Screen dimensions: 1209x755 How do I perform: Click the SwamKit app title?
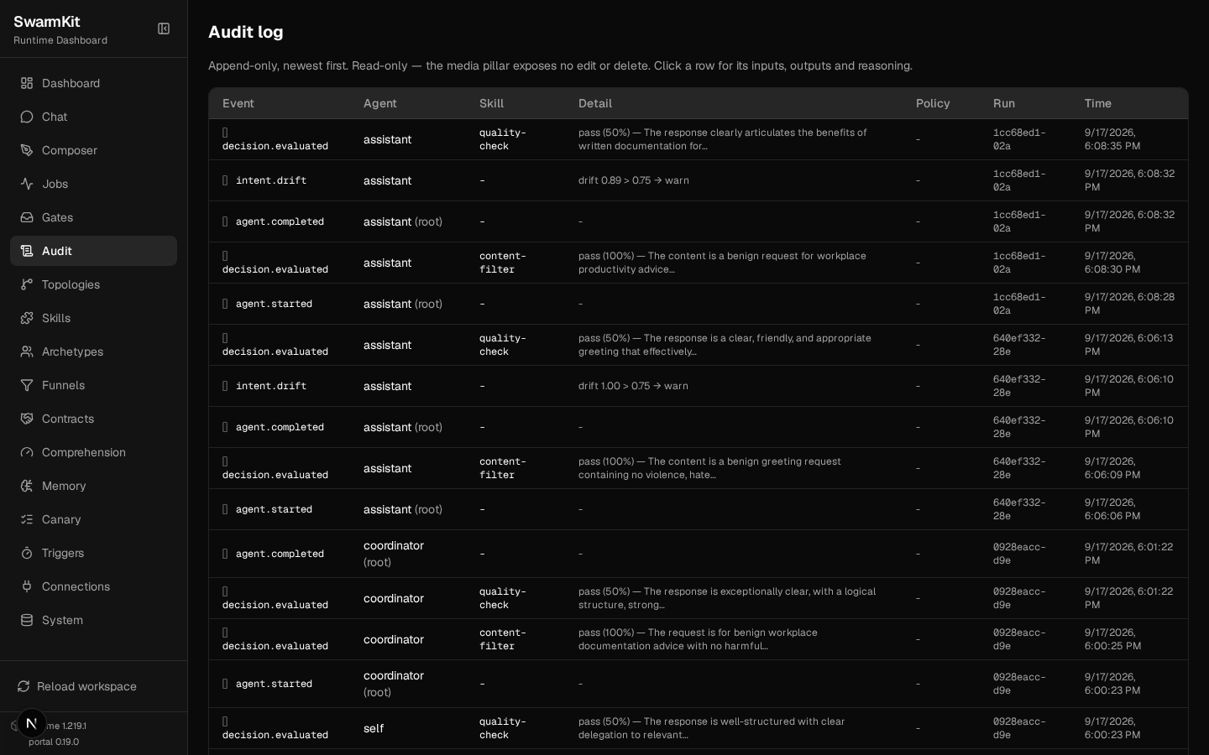47,22
